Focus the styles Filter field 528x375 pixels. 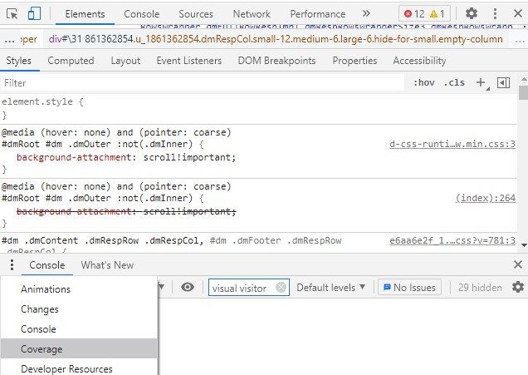[202, 83]
